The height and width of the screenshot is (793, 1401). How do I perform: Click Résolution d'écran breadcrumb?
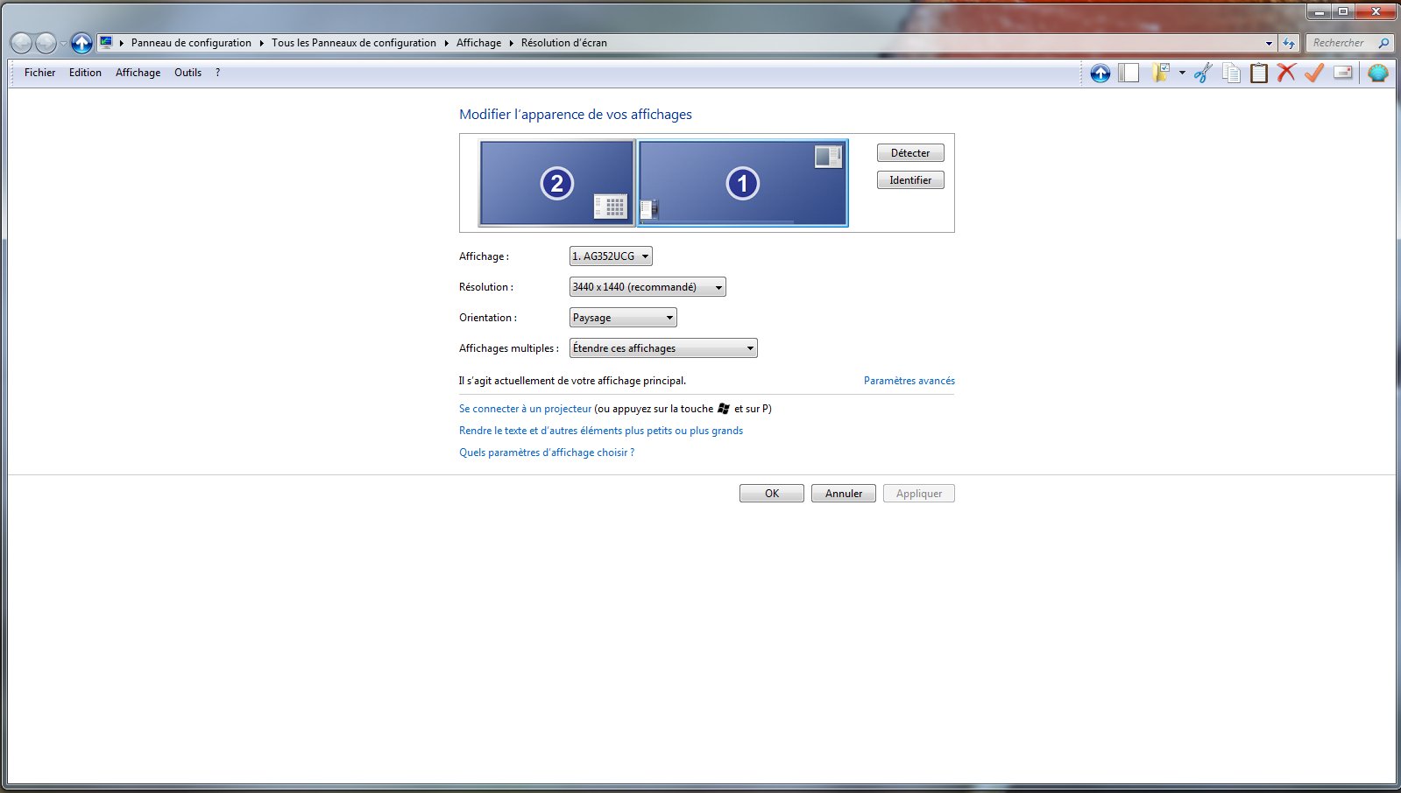(564, 43)
